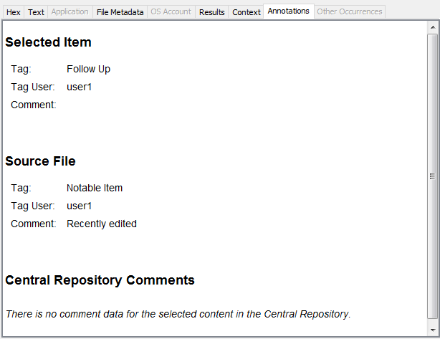This screenshot has width=440, height=339.
Task: Open the Text tab
Action: pos(36,12)
